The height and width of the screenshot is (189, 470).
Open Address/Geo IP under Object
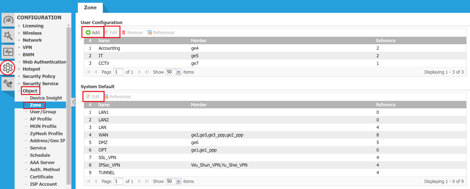pyautogui.click(x=47, y=141)
